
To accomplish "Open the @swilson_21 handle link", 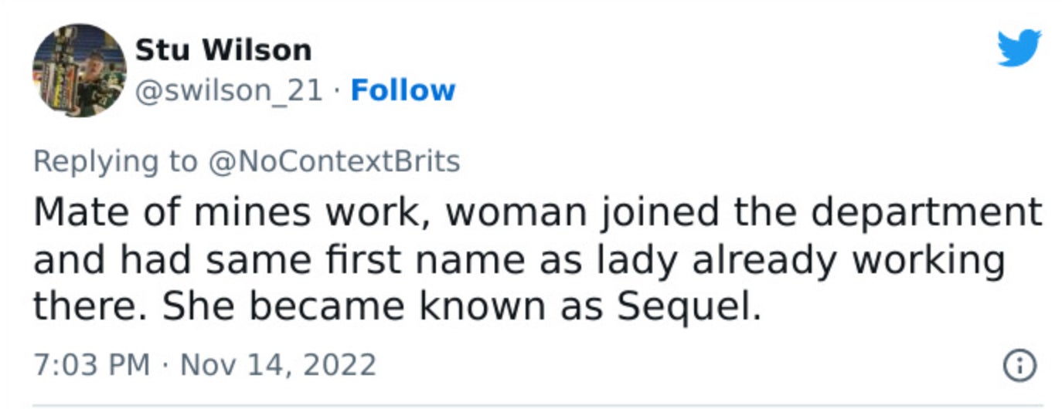I will [229, 90].
